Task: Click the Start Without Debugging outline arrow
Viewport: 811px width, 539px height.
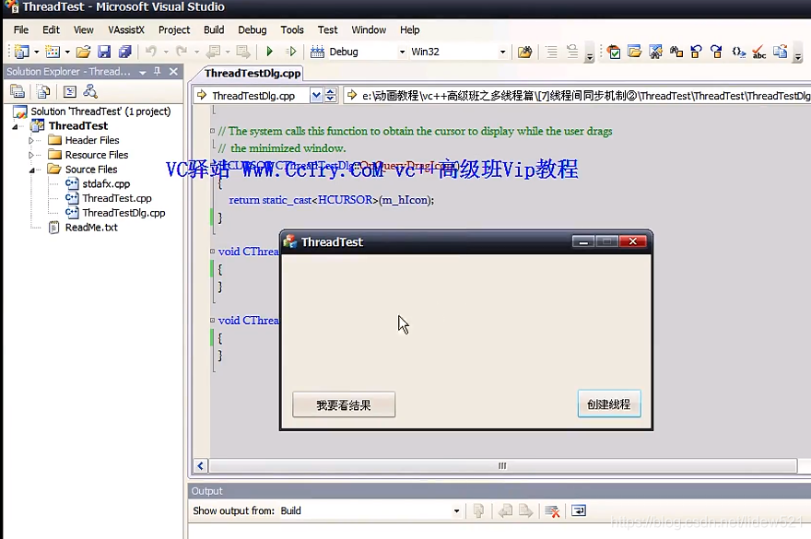Action: (291, 52)
